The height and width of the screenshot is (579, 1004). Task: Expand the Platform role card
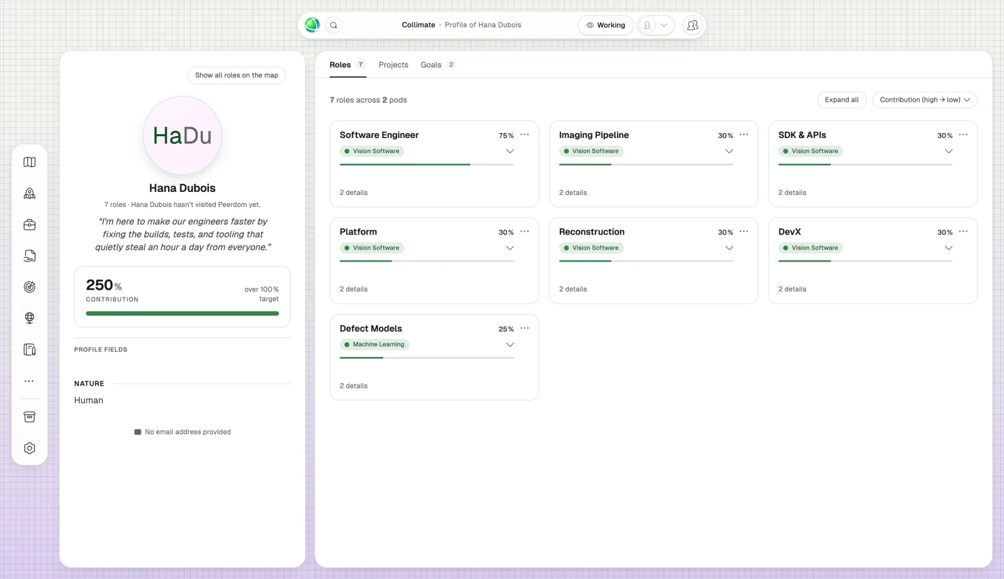point(510,248)
